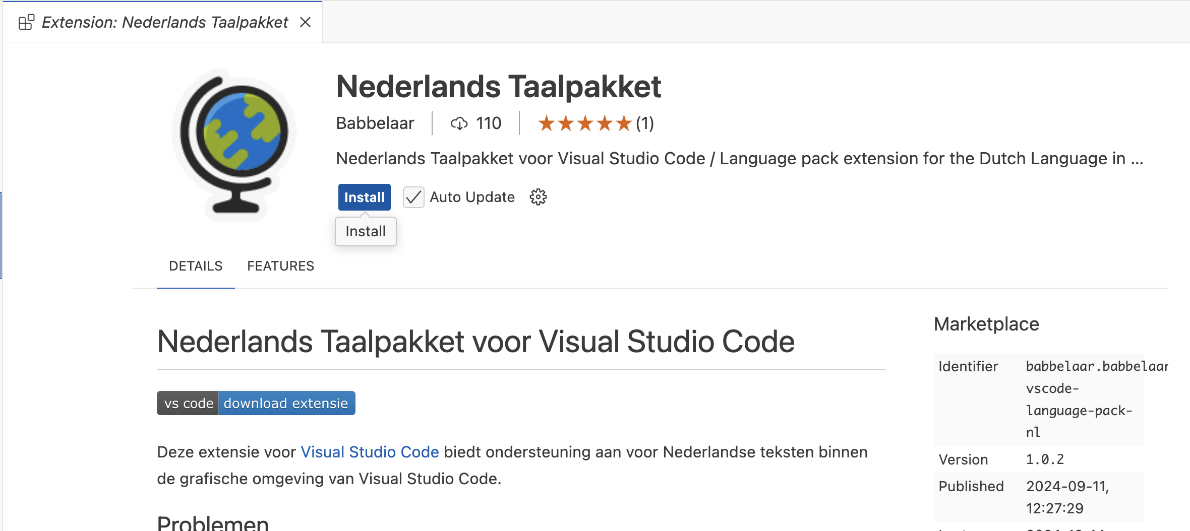Switch to the DETAILS tab
The width and height of the screenshot is (1190, 531).
click(x=196, y=266)
